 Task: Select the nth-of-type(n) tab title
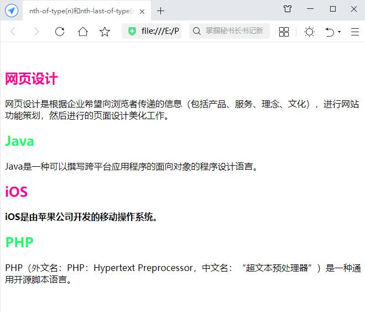tap(82, 11)
